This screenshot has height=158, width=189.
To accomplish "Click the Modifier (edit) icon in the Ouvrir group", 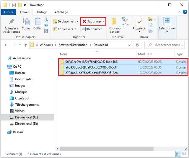I will [x=150, y=25].
